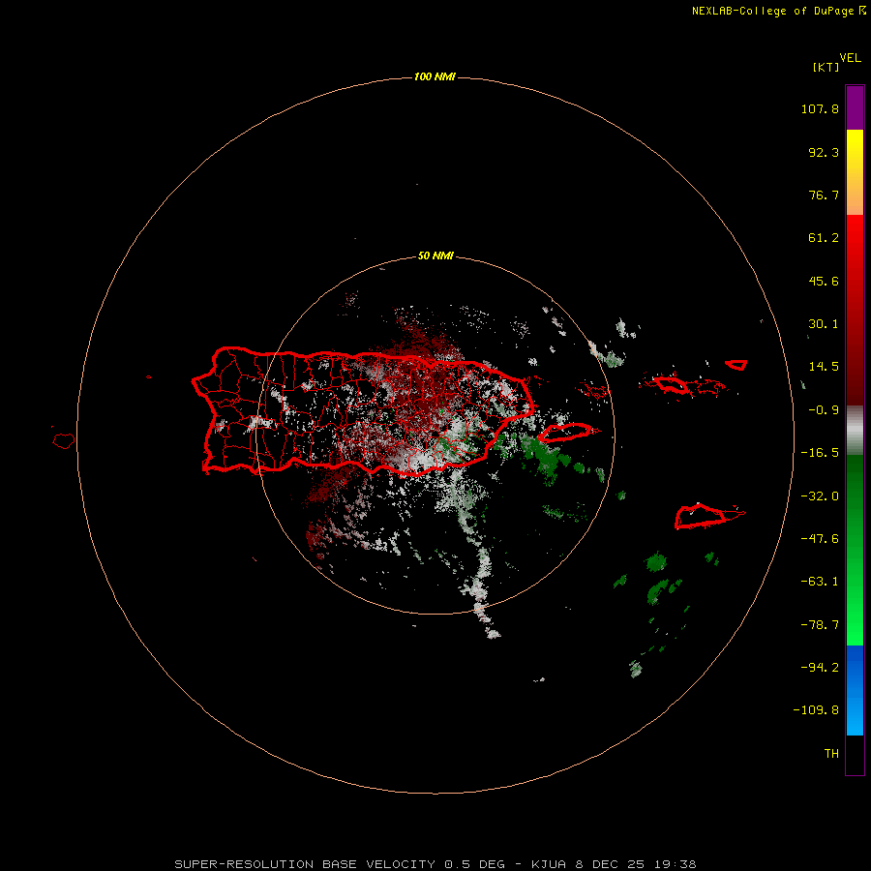Click the -16.5 velocity scale value
This screenshot has height=871, width=871.
(820, 453)
